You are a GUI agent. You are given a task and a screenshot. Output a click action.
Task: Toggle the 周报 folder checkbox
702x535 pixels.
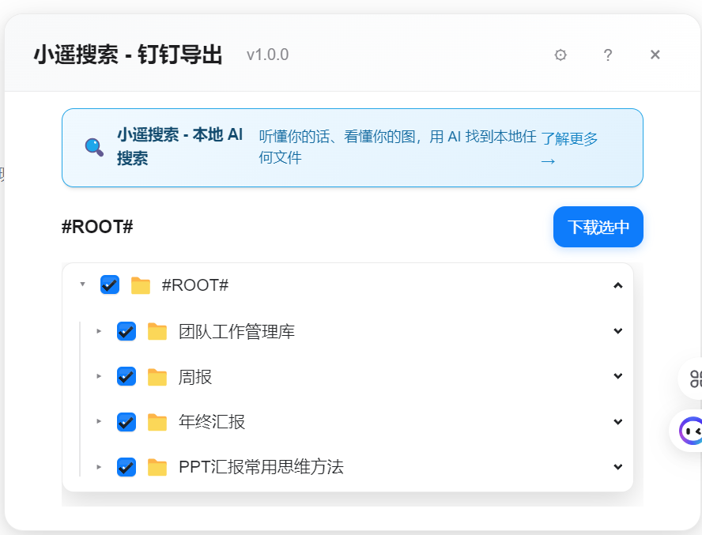pyautogui.click(x=126, y=377)
